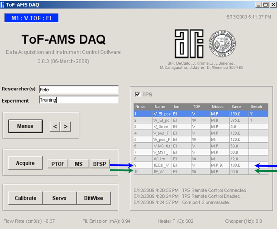
Task: Select the IECal_V row in table
Action: (x=161, y=165)
